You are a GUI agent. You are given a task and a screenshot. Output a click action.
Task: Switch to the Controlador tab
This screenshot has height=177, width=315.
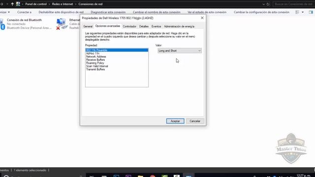[129, 27]
